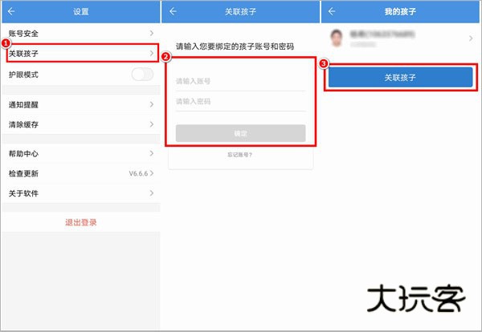
Task: Click the 请输入密码 input field
Action: 241,102
